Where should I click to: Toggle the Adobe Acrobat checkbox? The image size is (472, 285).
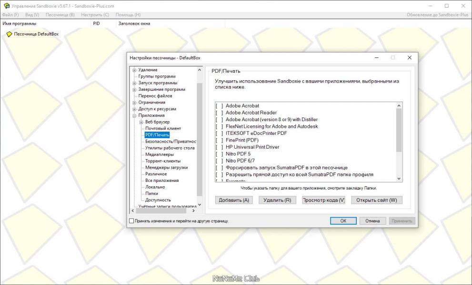(x=219, y=106)
